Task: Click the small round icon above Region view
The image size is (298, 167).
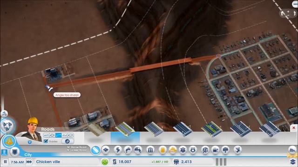Action: point(4,114)
